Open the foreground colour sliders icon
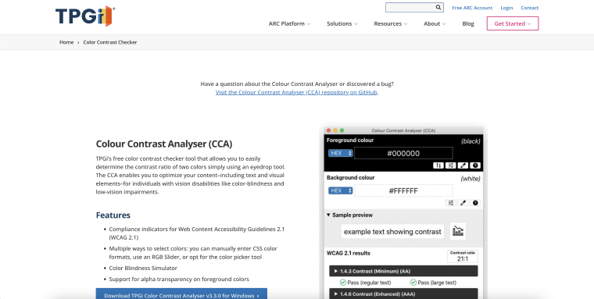Viewport: 594px width, 299px height. click(x=450, y=166)
